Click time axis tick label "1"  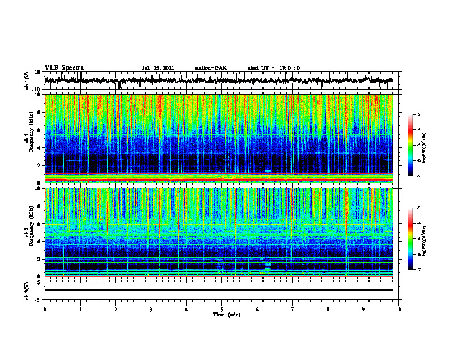tap(80, 310)
